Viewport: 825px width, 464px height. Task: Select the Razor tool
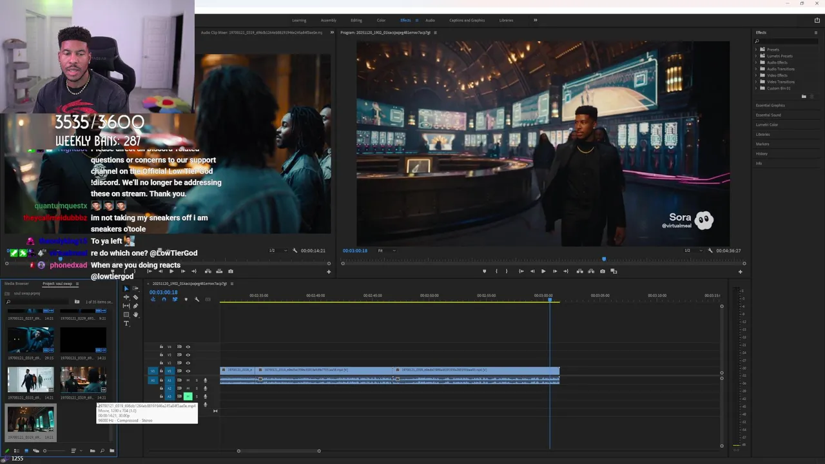[x=135, y=297]
